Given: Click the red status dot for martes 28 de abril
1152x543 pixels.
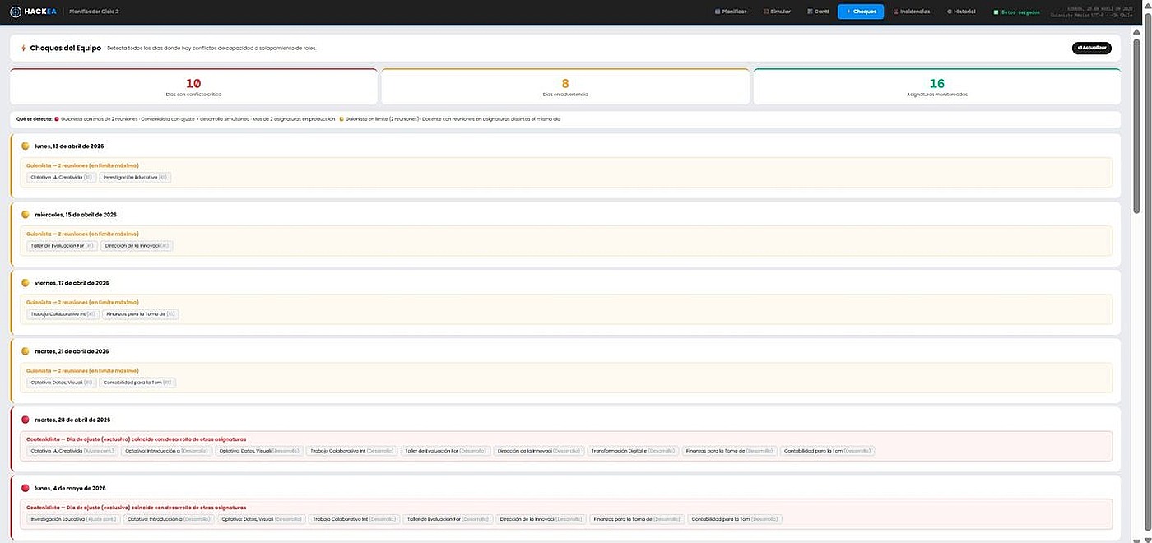Looking at the screenshot, I should 26,420.
